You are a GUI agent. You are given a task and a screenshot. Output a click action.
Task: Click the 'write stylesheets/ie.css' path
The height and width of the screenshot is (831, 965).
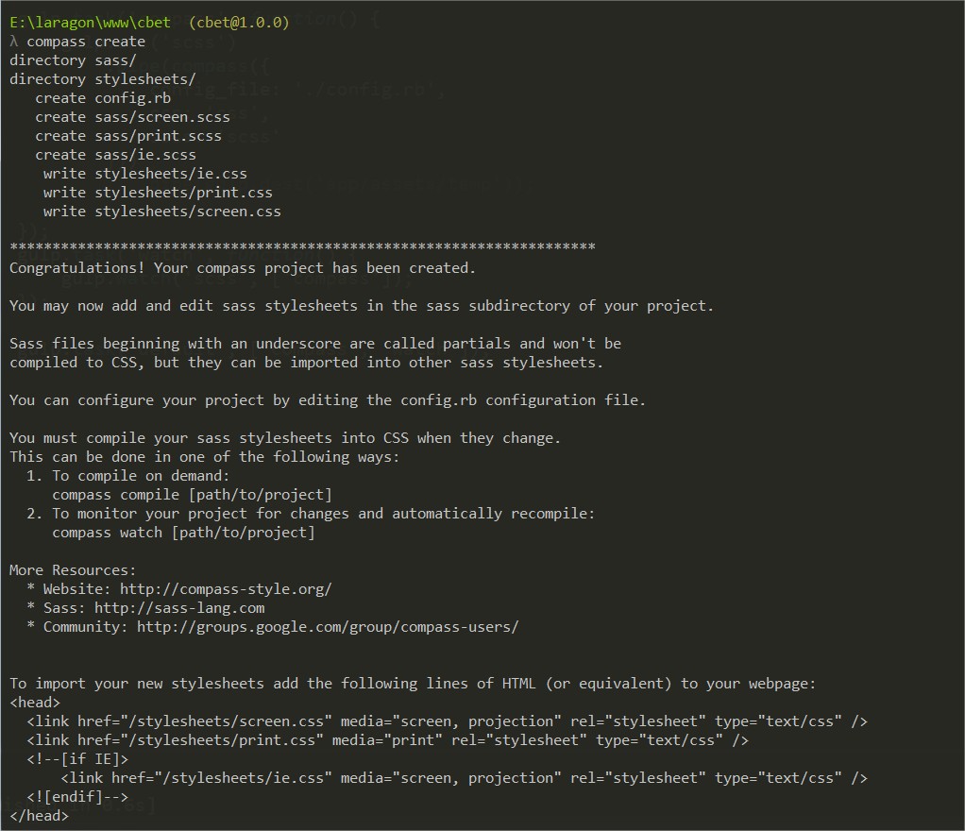171,174
